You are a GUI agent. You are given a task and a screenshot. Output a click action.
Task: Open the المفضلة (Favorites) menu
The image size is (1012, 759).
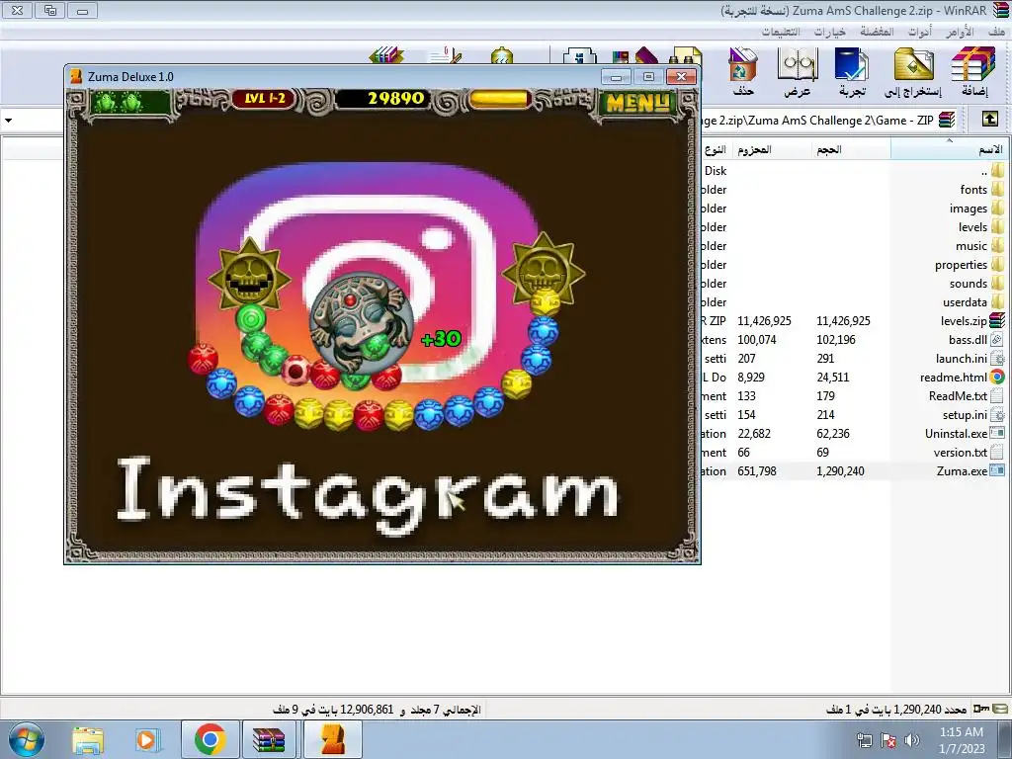click(877, 31)
